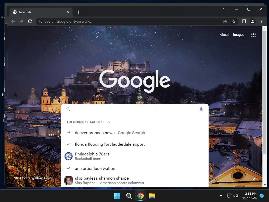The height and width of the screenshot is (202, 269).
Task: Click the browser forward arrow
Action: tap(22, 21)
